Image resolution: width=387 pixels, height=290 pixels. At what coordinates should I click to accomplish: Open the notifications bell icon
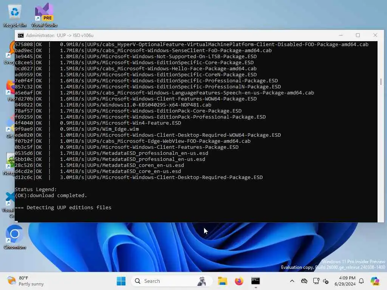[x=361, y=281]
